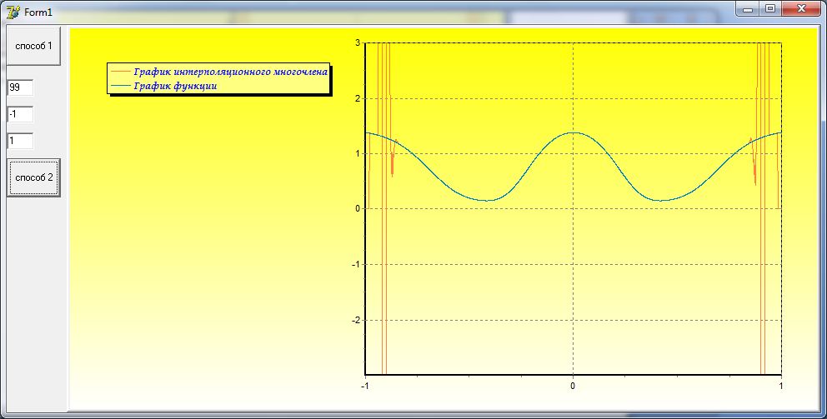Click the y-axis label 2
The height and width of the screenshot is (419, 827).
358,98
